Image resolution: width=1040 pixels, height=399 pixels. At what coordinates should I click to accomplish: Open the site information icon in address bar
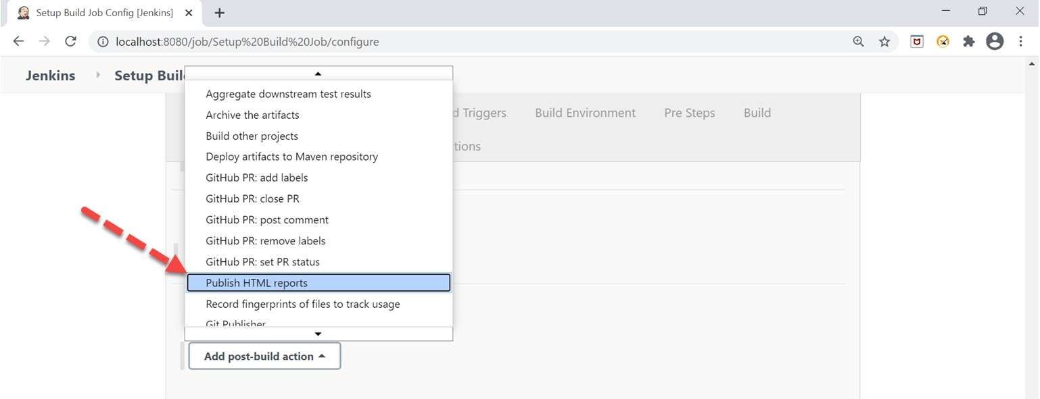pos(103,42)
